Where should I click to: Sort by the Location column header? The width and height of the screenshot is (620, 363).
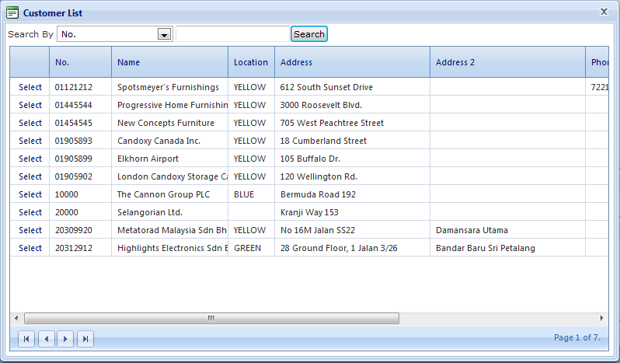tap(251, 62)
